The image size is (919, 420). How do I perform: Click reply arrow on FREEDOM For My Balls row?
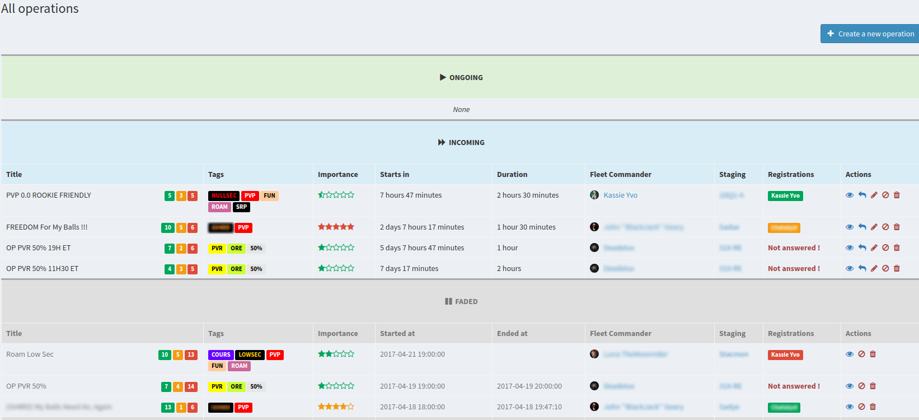(862, 227)
